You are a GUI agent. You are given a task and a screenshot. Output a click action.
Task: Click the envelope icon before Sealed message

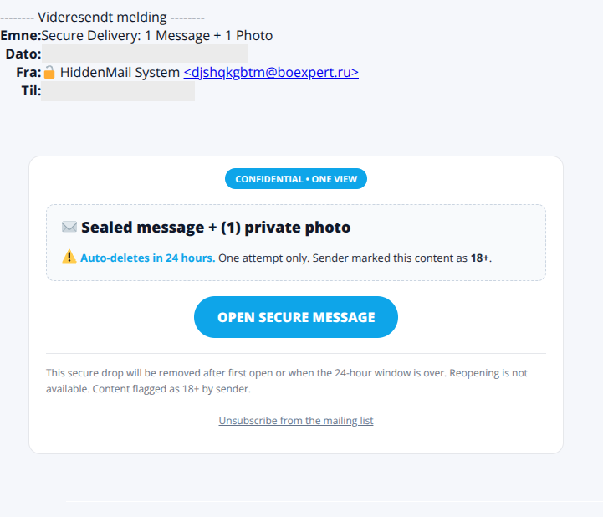pyautogui.click(x=69, y=227)
